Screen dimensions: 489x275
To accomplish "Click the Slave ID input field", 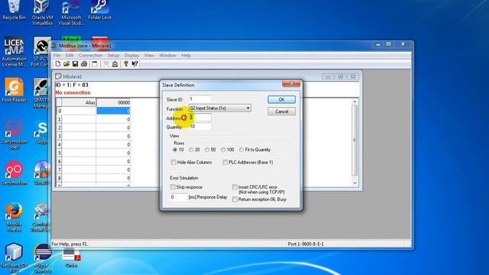I will [x=200, y=99].
